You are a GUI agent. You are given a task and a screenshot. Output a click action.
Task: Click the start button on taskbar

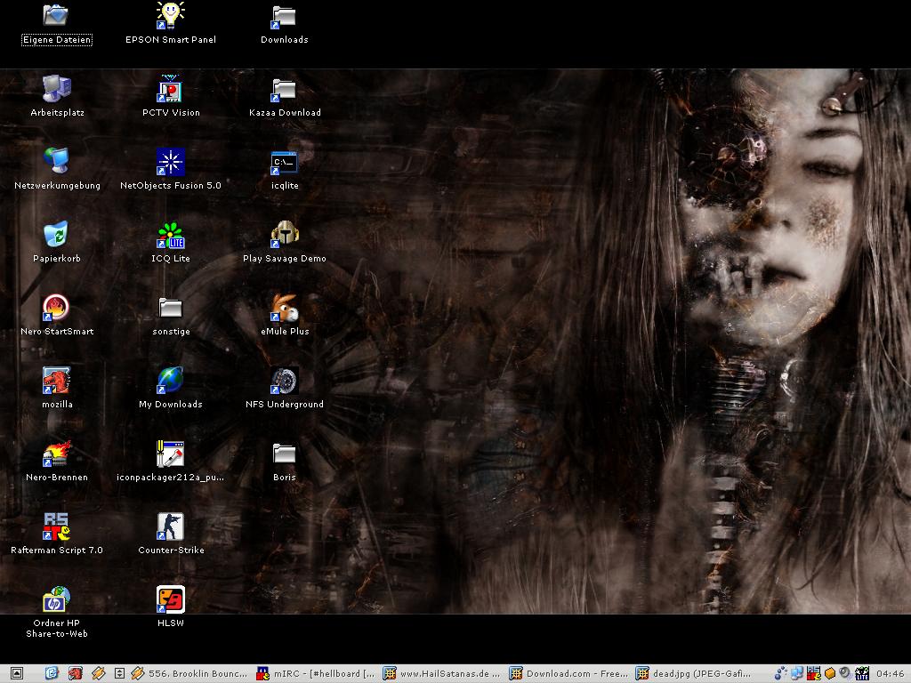pos(16,674)
